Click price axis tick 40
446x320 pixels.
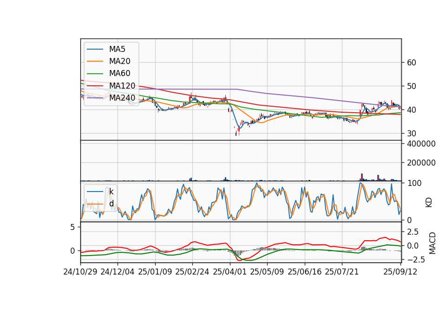pyautogui.click(x=411, y=109)
